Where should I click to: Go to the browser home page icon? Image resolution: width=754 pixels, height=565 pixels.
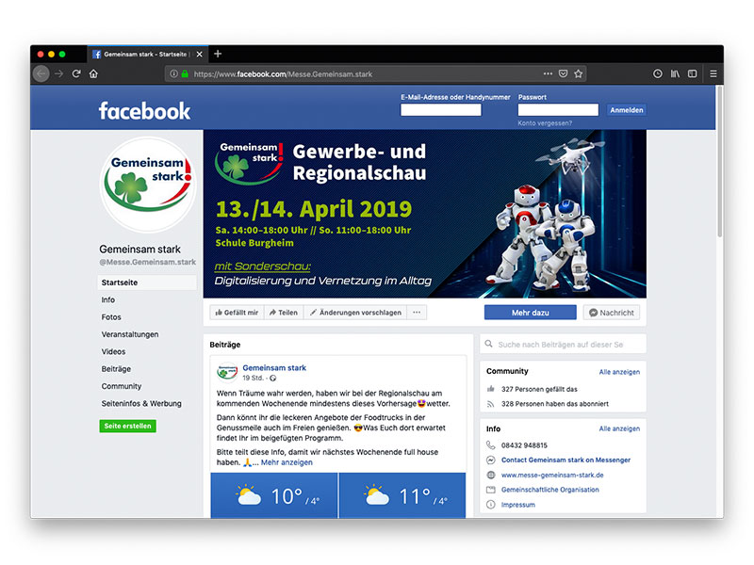(93, 74)
